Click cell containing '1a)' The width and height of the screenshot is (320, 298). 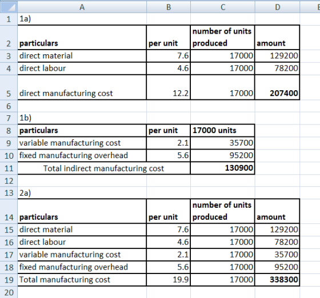82,19
